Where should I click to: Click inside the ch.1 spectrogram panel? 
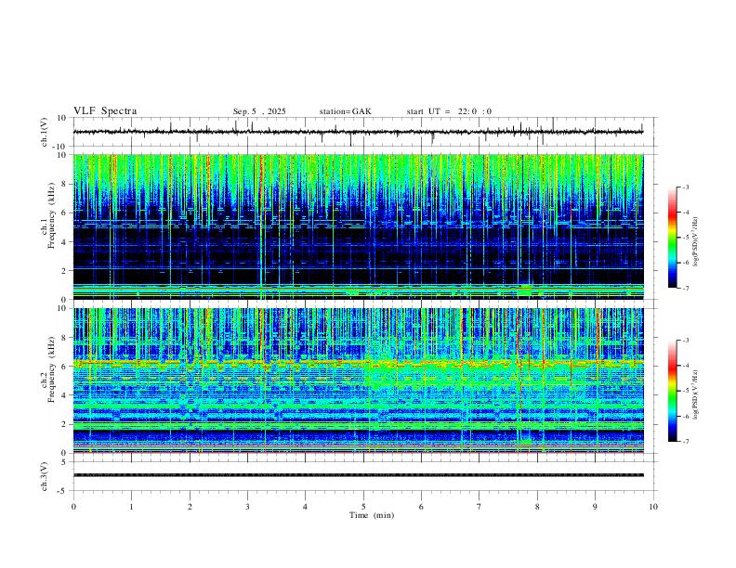coord(358,226)
